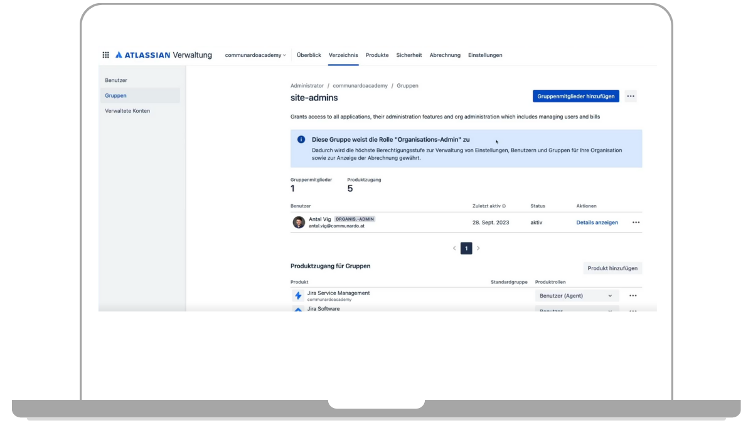The height and width of the screenshot is (423, 753).
Task: Click the info icon next to Zuletzt aktiv
Action: click(504, 206)
